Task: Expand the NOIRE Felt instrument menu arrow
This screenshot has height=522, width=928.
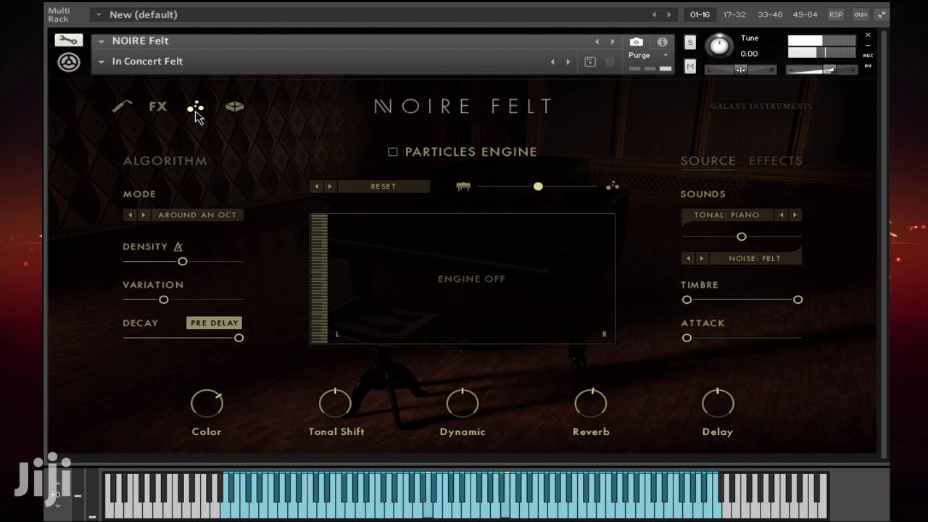Action: 101,41
